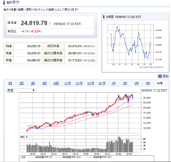This screenshot has width=171, height=162.
Task: Click the 52-week high 26,951.81
Action: (x=75, y=53)
